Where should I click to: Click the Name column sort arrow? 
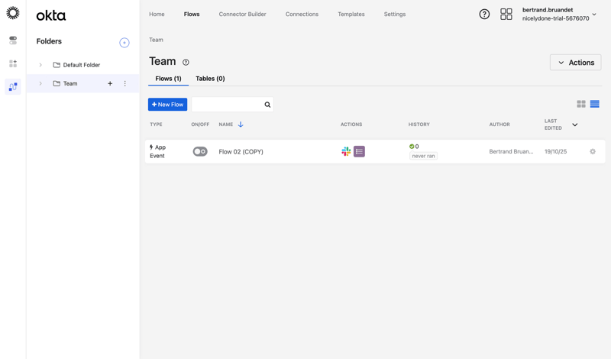click(x=241, y=125)
